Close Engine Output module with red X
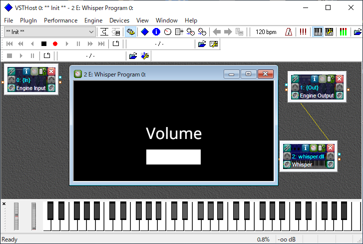This screenshot has width=363, height=244. pyautogui.click(x=339, y=79)
